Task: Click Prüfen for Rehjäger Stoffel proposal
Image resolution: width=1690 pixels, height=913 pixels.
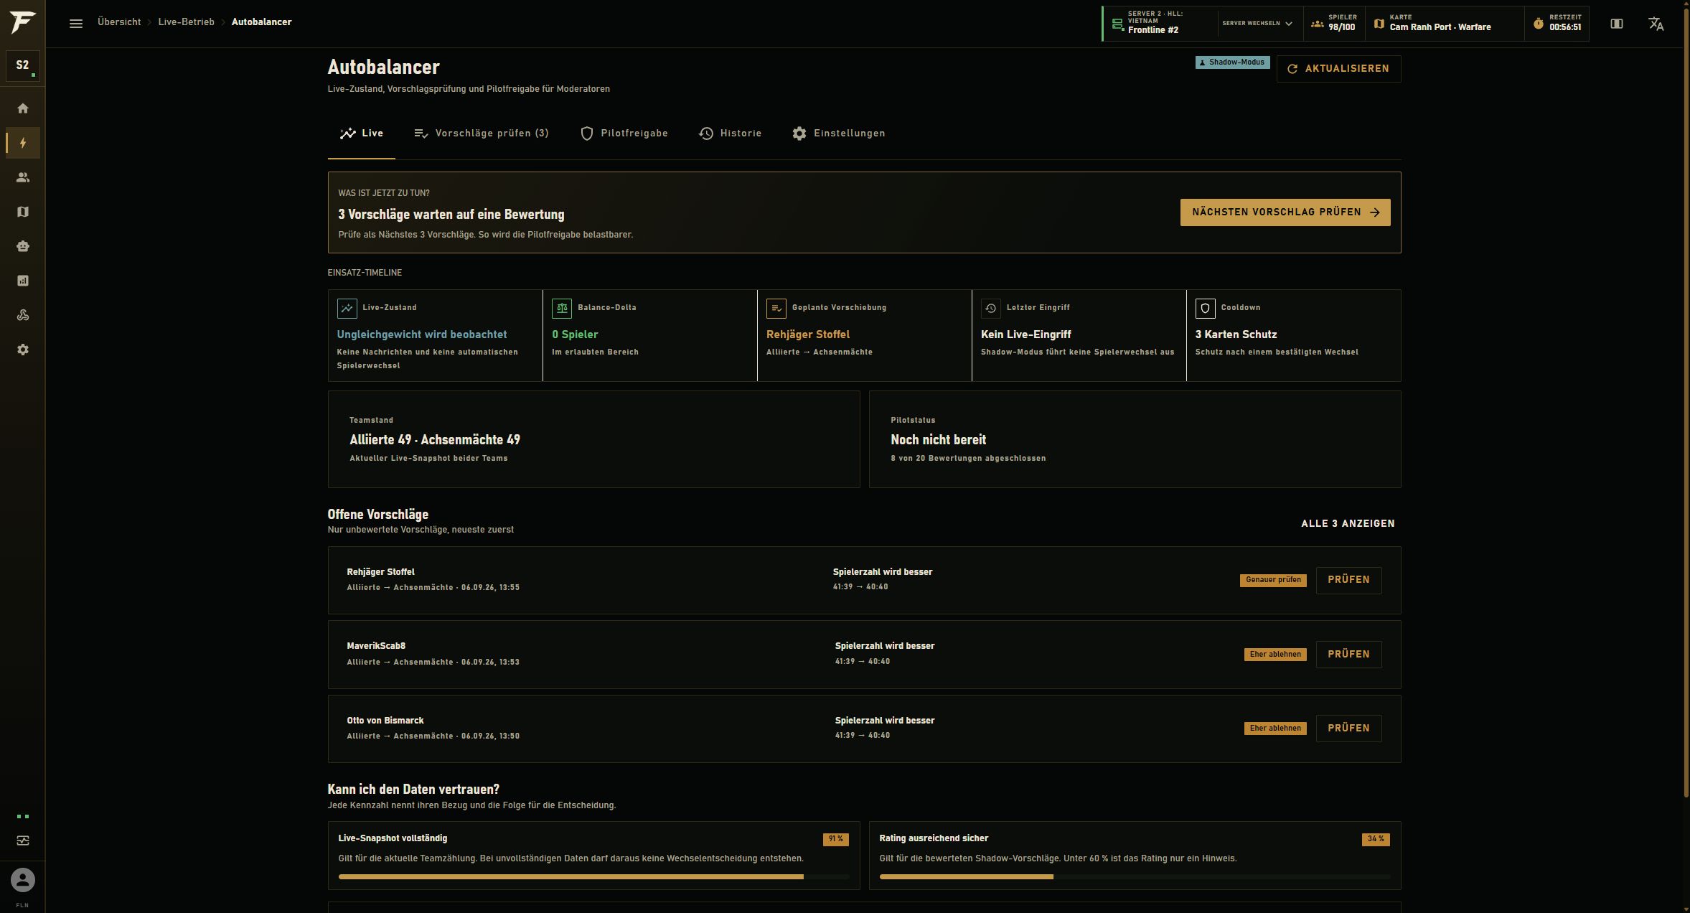Action: 1348,580
